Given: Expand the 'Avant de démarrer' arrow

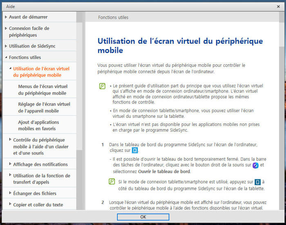Looking at the screenshot, I should (6, 17).
